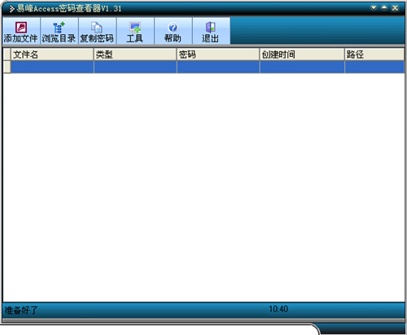Open the 工具 tools button

[135, 31]
